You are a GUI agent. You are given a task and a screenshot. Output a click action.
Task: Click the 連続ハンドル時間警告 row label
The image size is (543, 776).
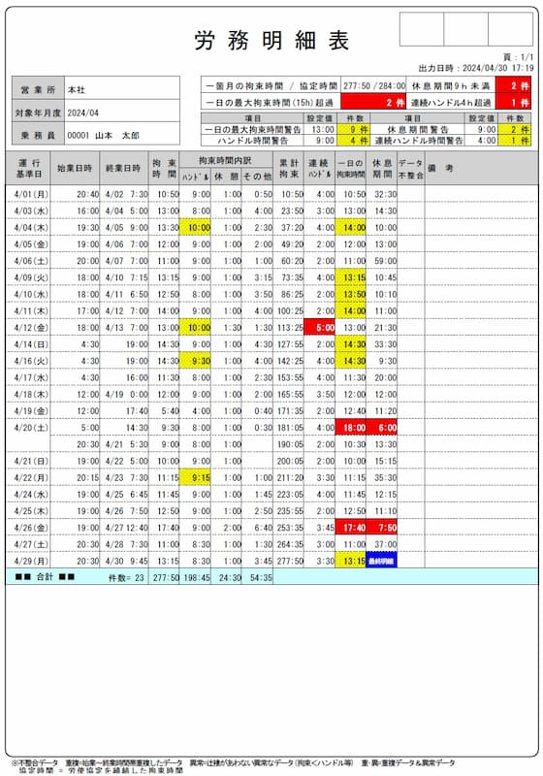[x=418, y=140]
